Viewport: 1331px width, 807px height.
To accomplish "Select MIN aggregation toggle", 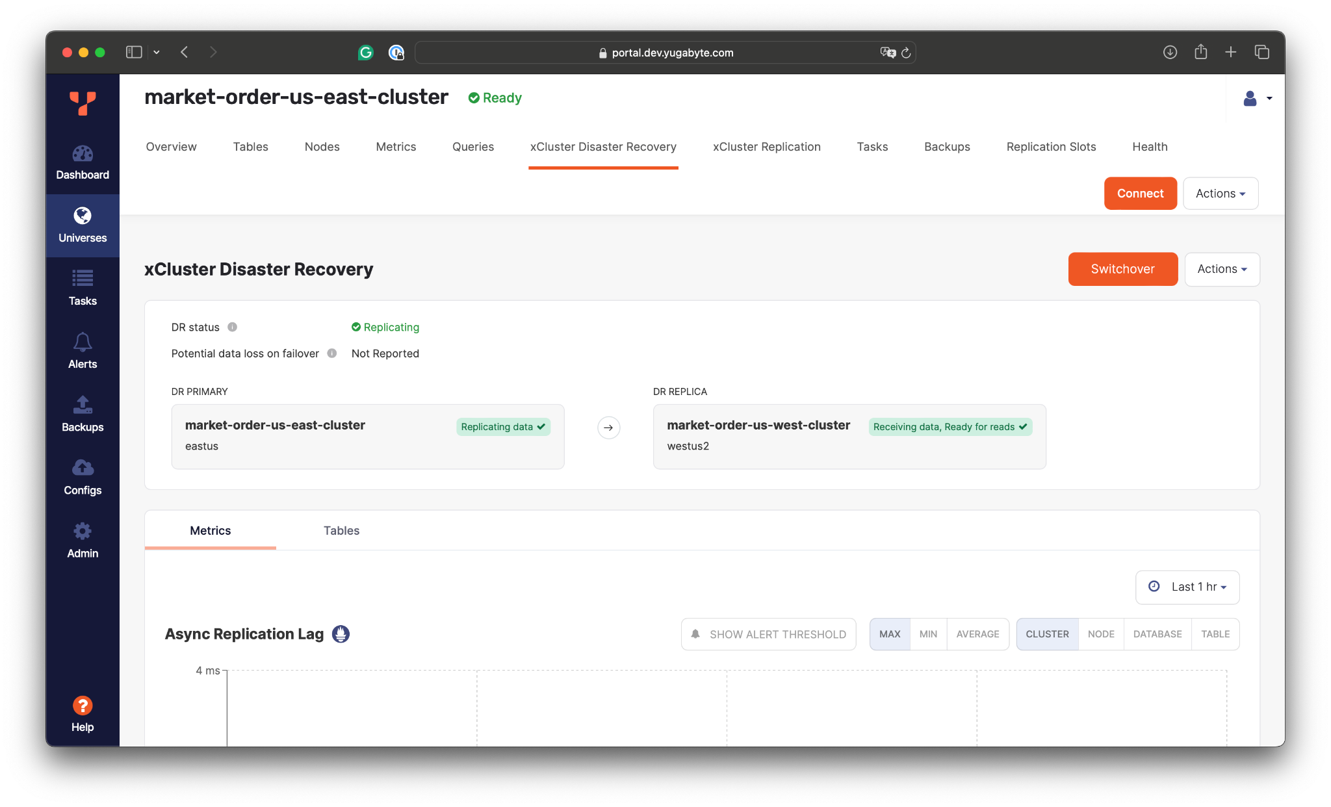I will [x=928, y=634].
